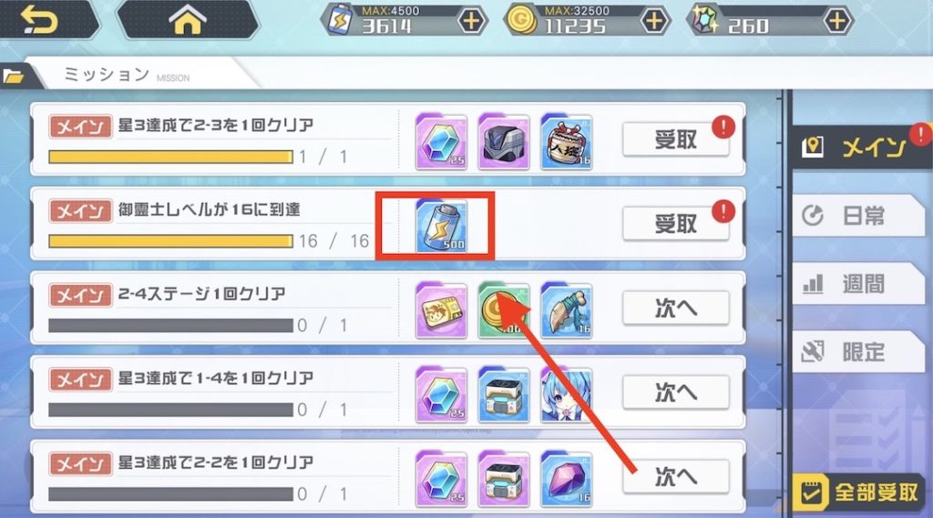Tap the purple crystal reward in 2-2 mission
The image size is (933, 518).
(x=566, y=480)
